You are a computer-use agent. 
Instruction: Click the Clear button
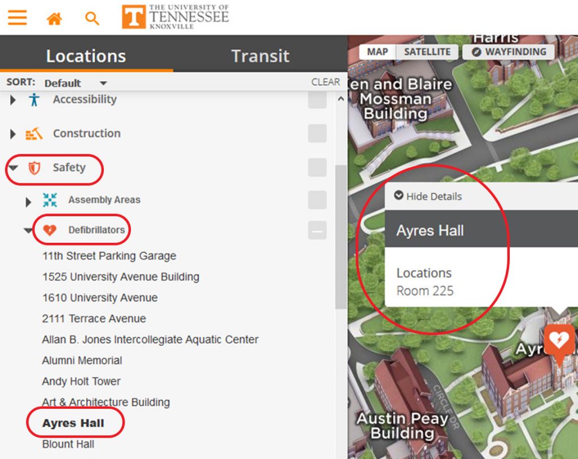(x=326, y=82)
